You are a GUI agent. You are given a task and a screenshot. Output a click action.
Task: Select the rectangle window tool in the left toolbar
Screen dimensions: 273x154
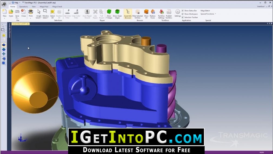[3, 30]
